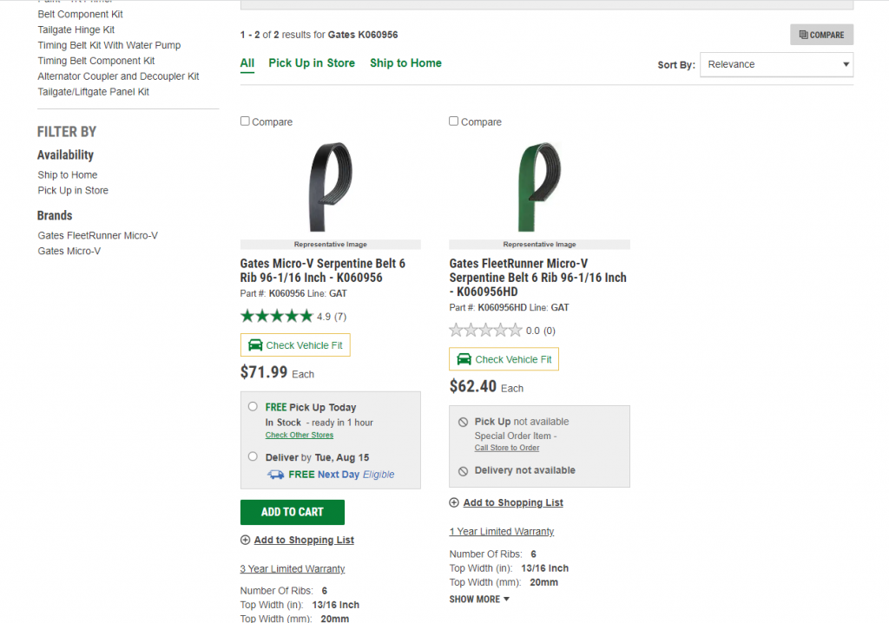
Task: Filter by Gates FleetRunner Micro-V brand
Action: coord(98,235)
